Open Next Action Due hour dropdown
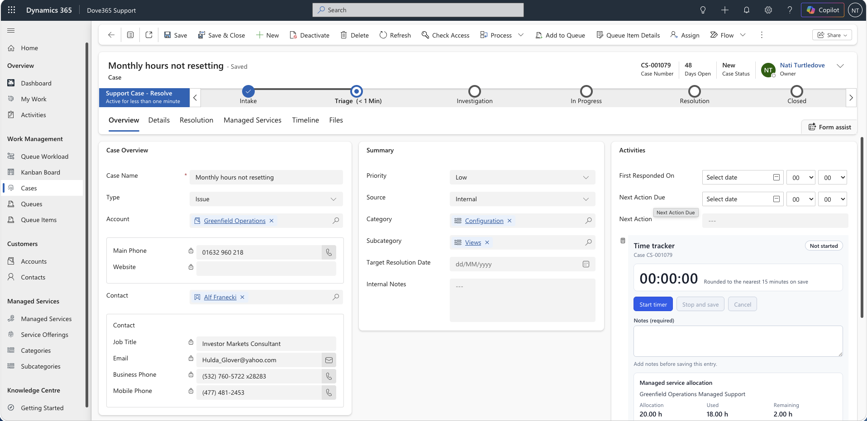This screenshot has height=421, width=867. point(800,199)
